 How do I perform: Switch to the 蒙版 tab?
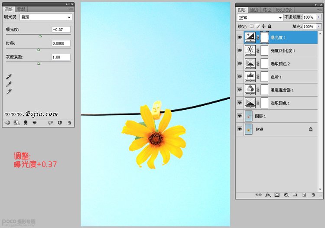pos(21,10)
